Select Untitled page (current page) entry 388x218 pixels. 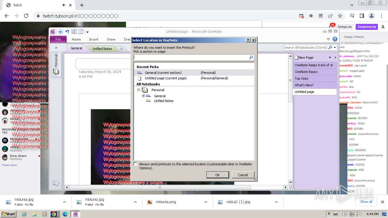[x=194, y=78]
